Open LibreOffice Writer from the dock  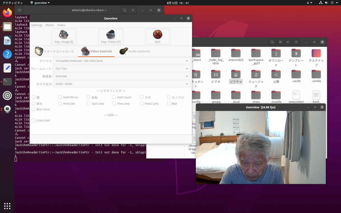pos(7,40)
